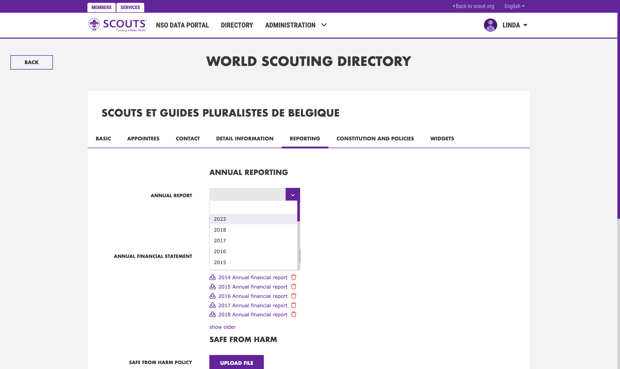This screenshot has width=620, height=369.
Task: Delete the 2017 Annual financial report
Action: (x=294, y=305)
